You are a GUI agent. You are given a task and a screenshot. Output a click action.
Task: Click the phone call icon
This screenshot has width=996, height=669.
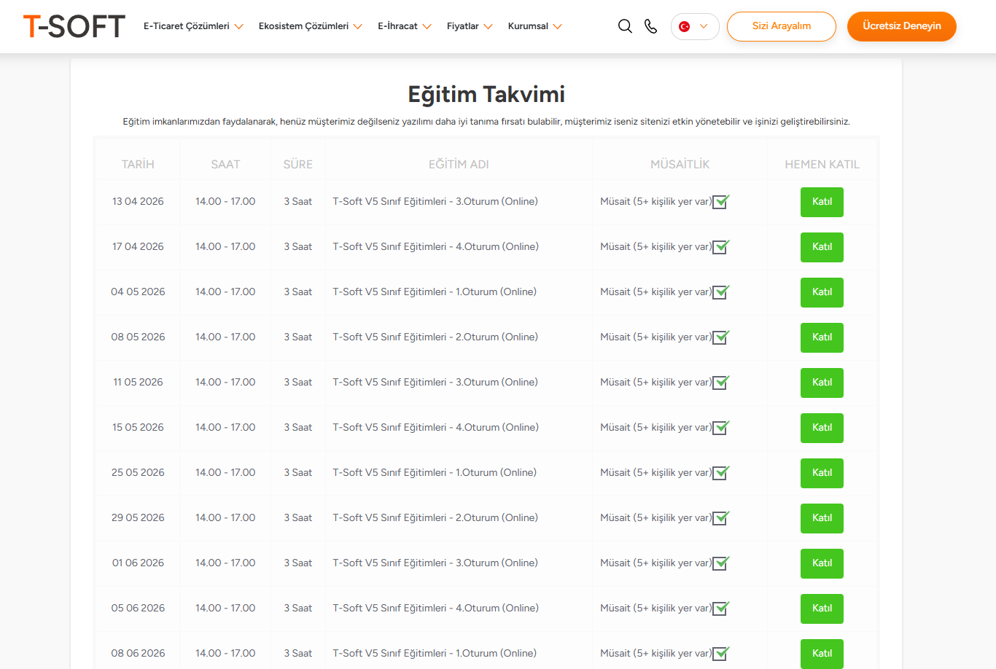[x=651, y=26]
